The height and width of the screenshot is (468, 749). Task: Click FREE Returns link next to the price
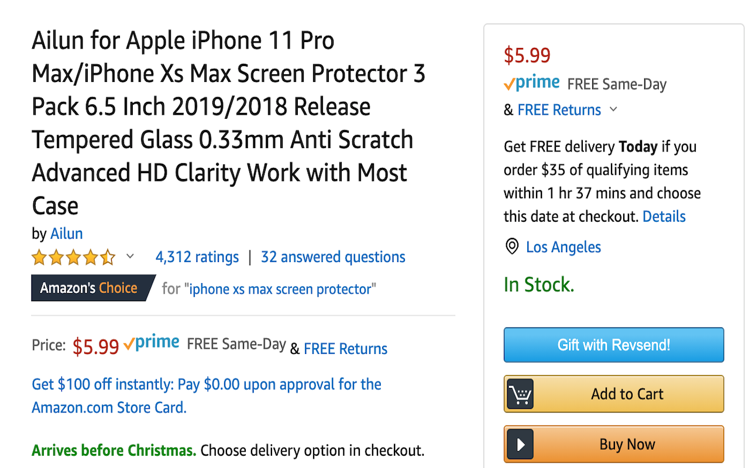click(x=345, y=349)
